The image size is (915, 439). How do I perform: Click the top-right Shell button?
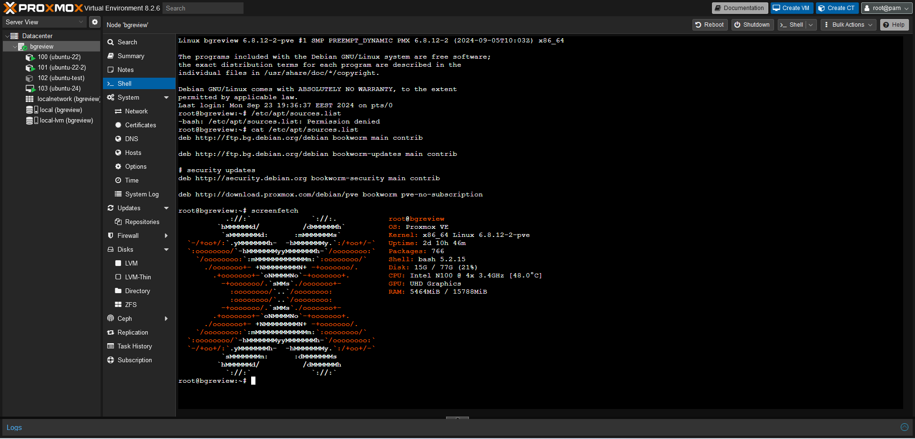pos(792,25)
